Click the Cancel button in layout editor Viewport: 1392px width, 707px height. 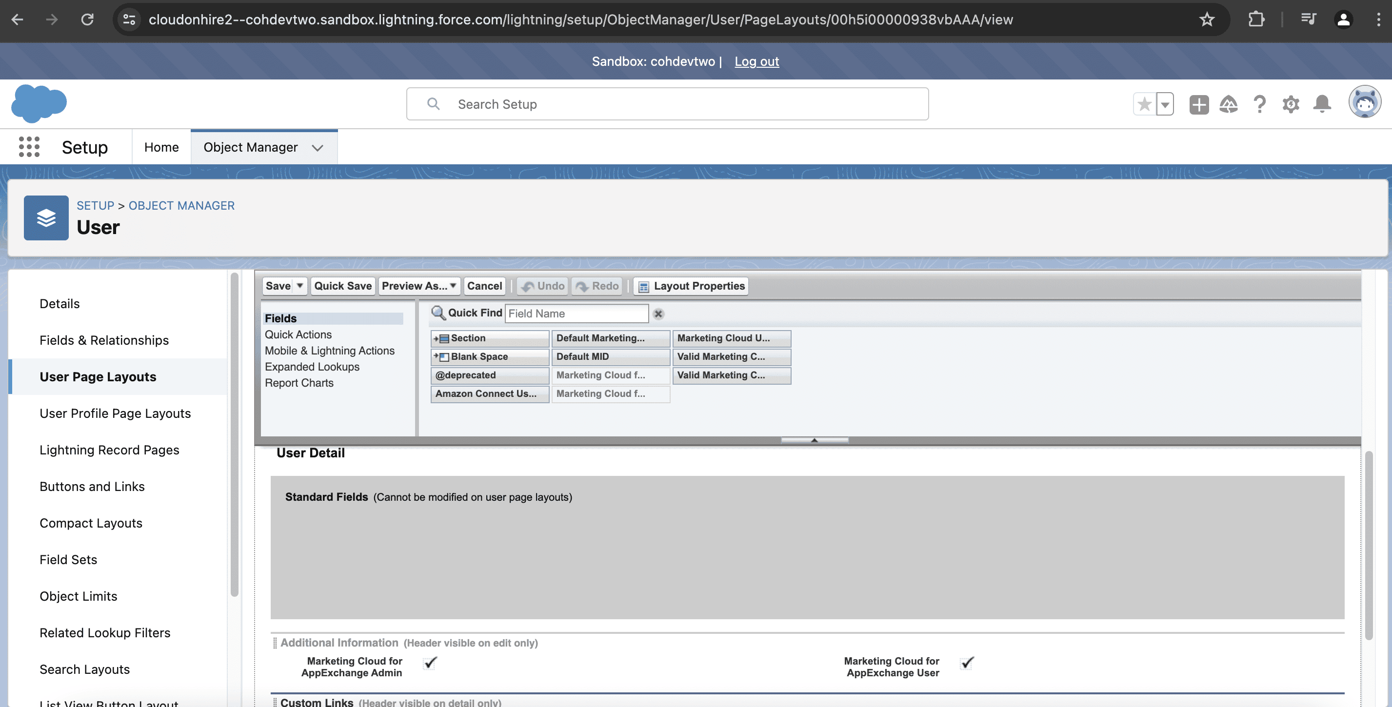484,286
